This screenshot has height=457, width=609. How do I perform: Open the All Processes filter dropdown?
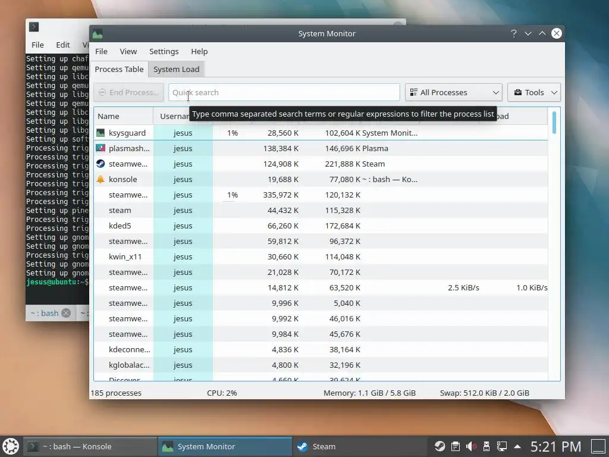tap(454, 92)
